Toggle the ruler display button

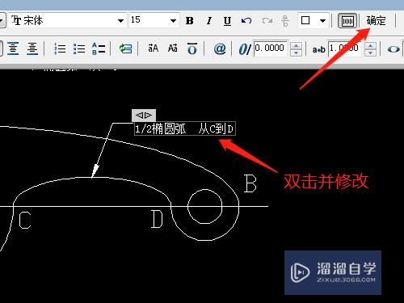point(347,21)
